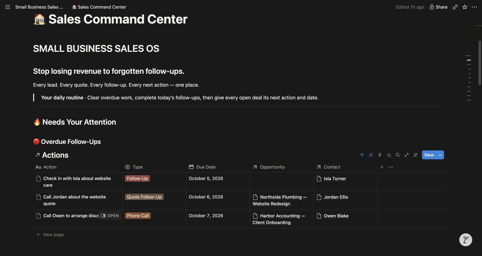Screen dimensions: 482x256
Task: Open the Notion AI assistant face button
Action: pos(465,240)
